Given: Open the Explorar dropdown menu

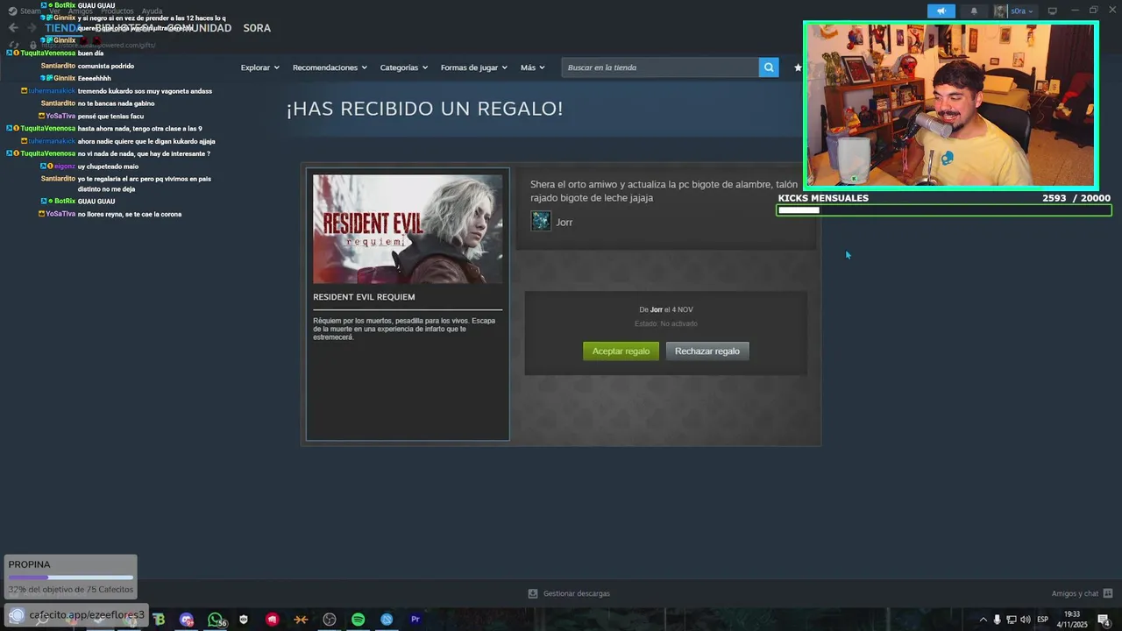Looking at the screenshot, I should 259,67.
